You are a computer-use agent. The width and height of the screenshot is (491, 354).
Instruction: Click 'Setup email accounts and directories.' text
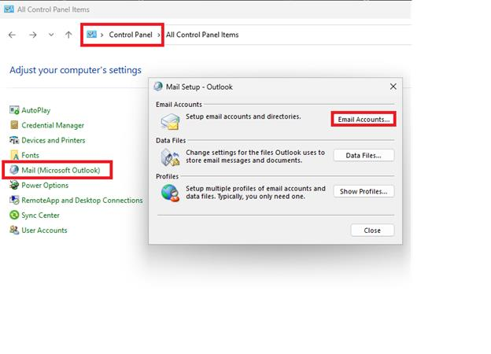point(243,116)
